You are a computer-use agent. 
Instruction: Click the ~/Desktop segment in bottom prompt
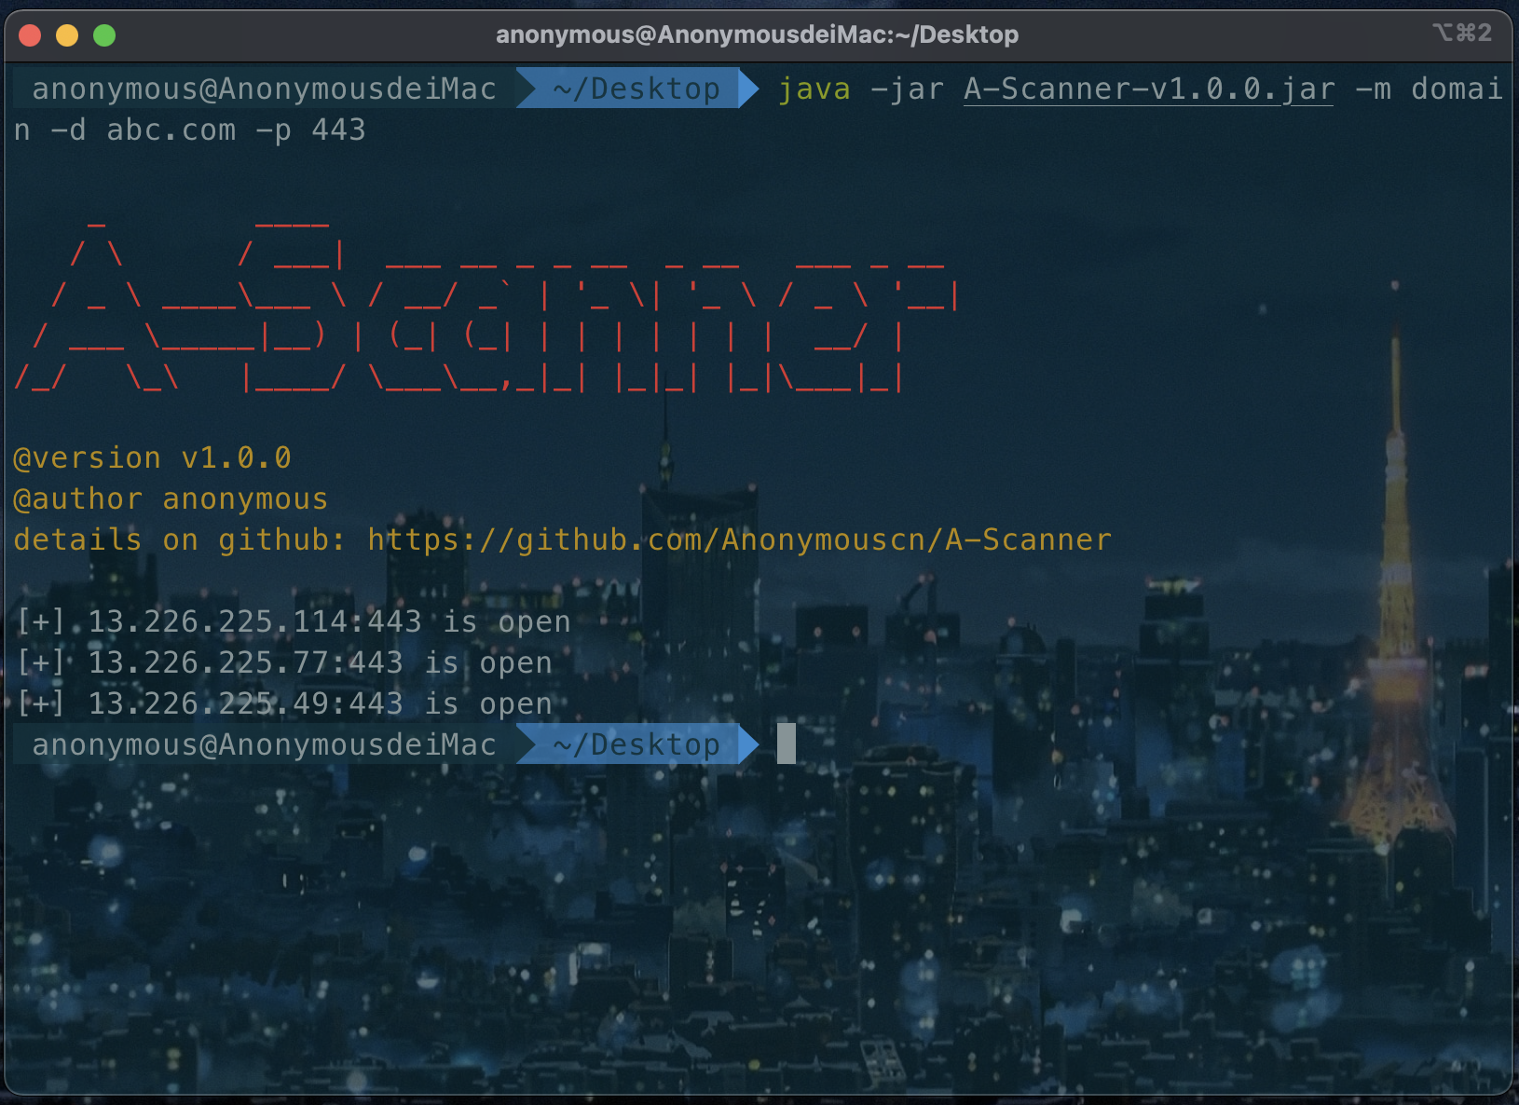click(636, 744)
